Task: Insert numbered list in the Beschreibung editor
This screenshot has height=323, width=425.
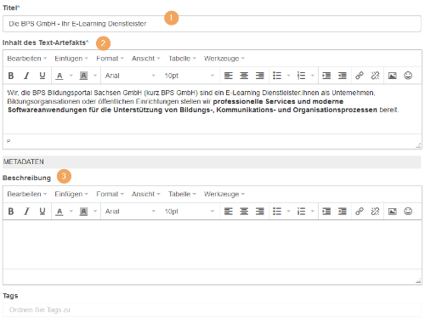Action: [301, 212]
